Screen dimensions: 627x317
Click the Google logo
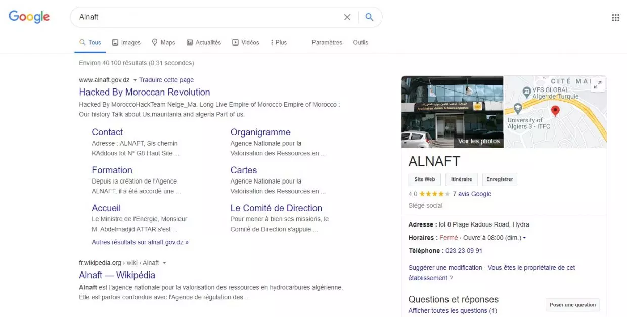click(29, 17)
